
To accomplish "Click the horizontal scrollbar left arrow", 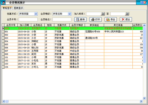I will point(4,101).
